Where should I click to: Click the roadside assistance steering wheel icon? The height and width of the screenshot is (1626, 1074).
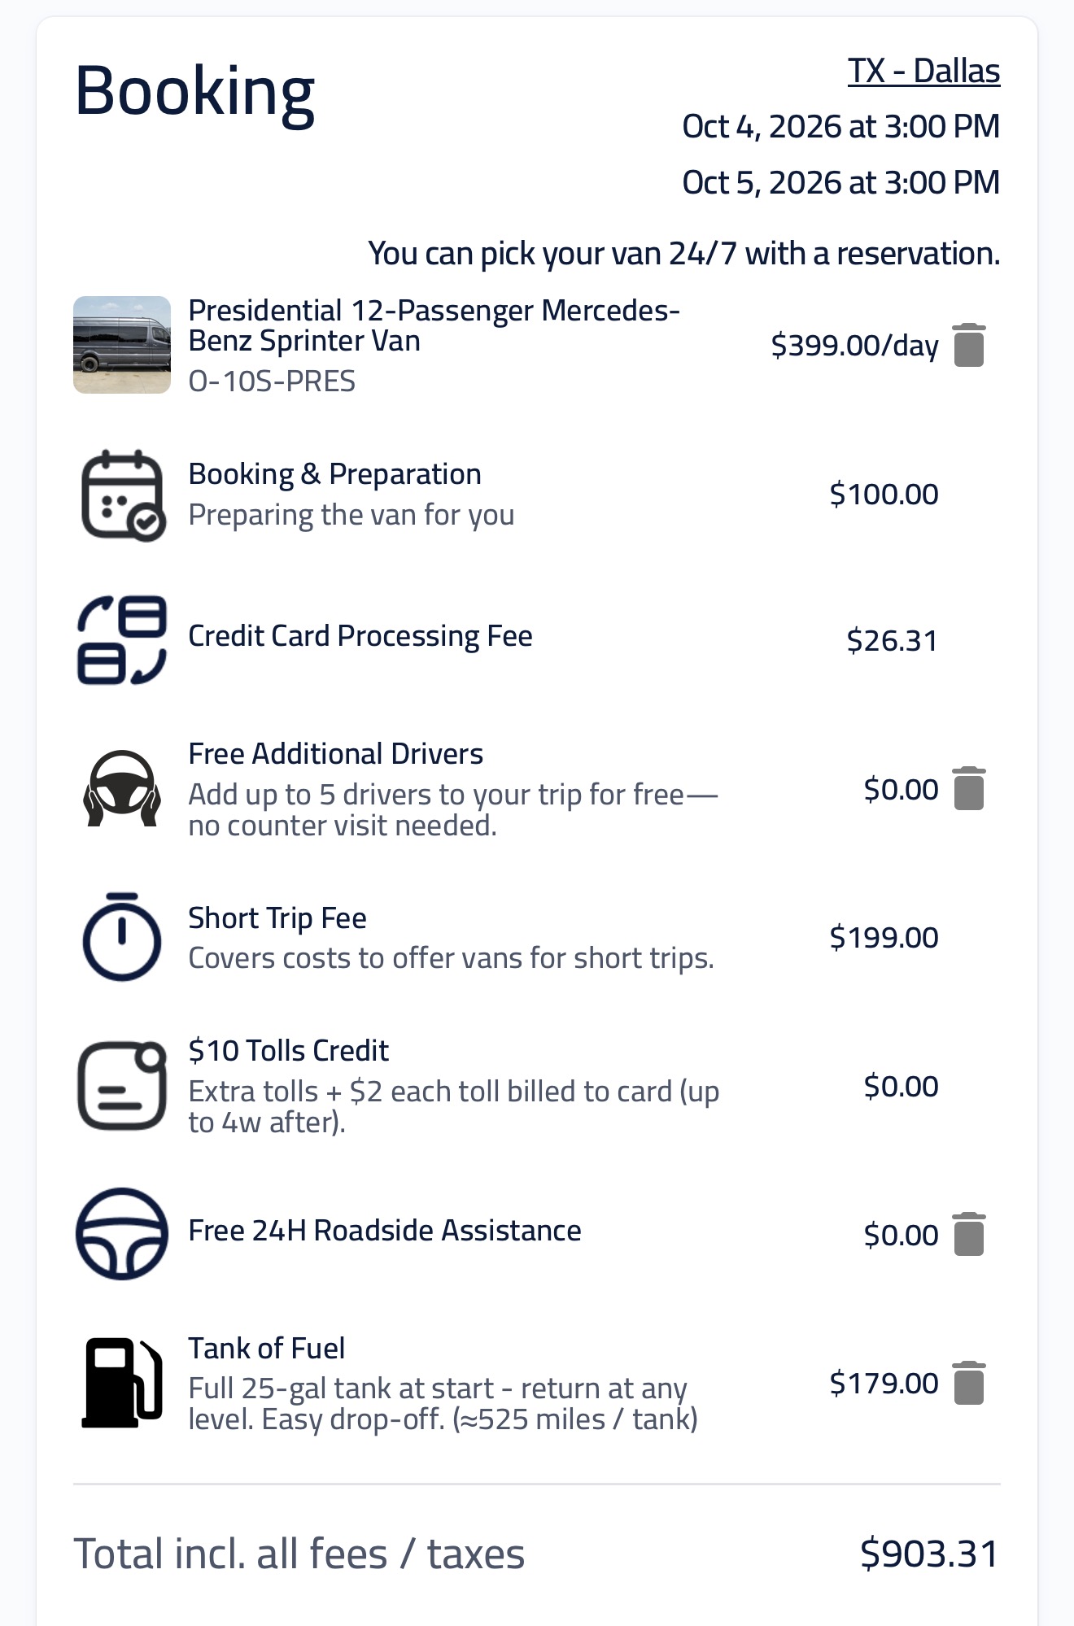[x=122, y=1234]
